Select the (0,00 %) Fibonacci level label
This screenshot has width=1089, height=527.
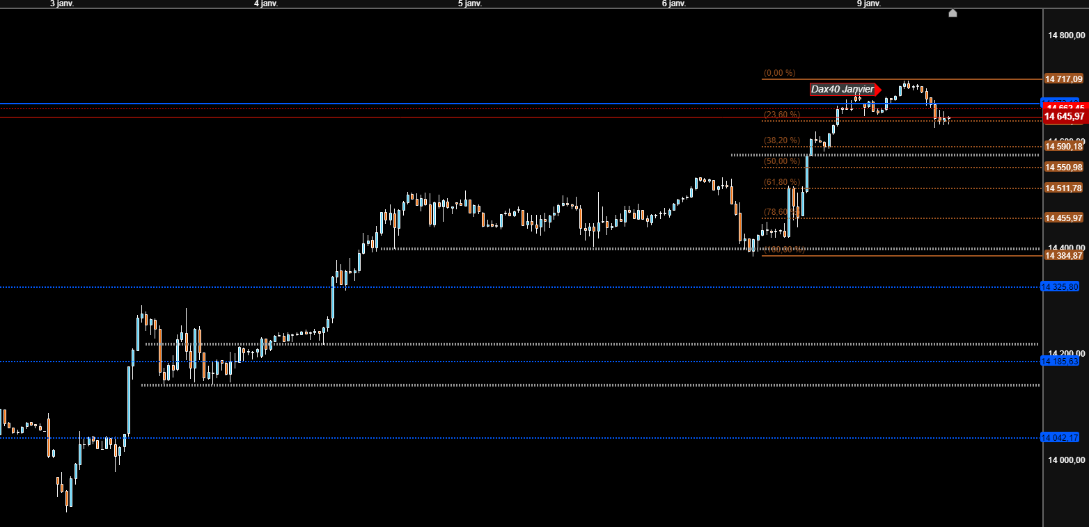[x=779, y=73]
